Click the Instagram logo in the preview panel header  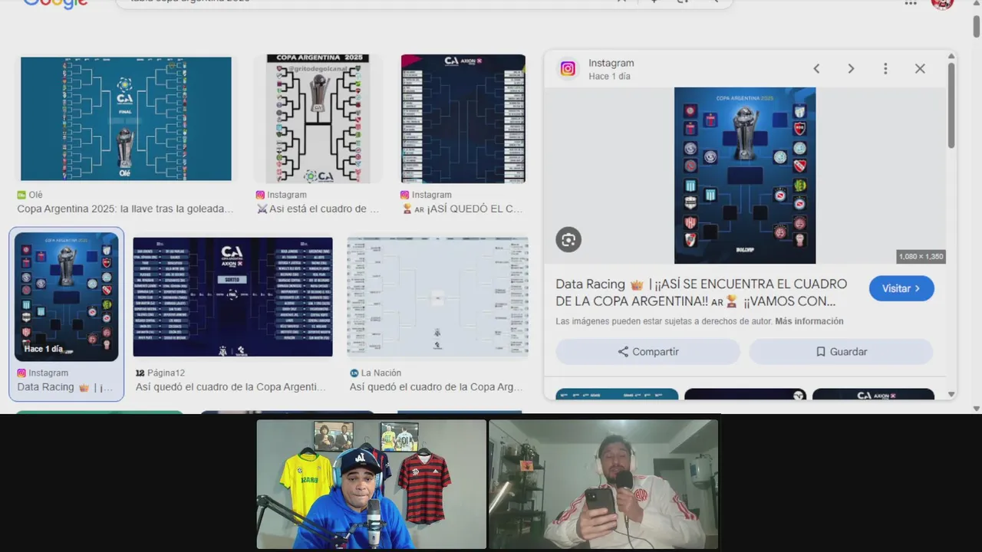pos(568,69)
